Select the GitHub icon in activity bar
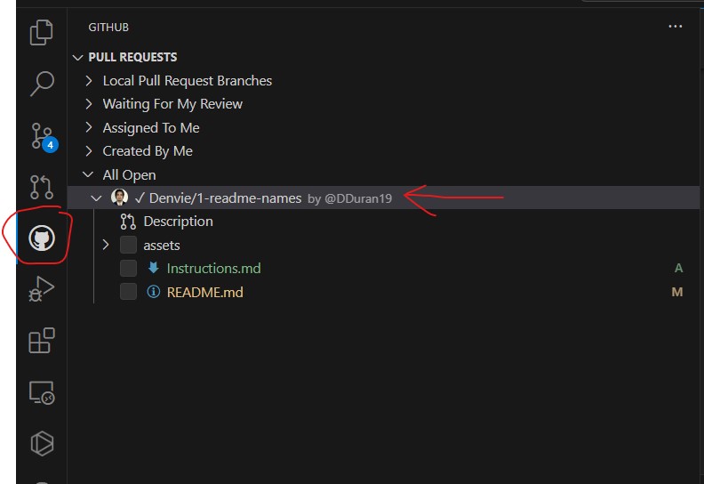The image size is (704, 484). click(x=42, y=238)
